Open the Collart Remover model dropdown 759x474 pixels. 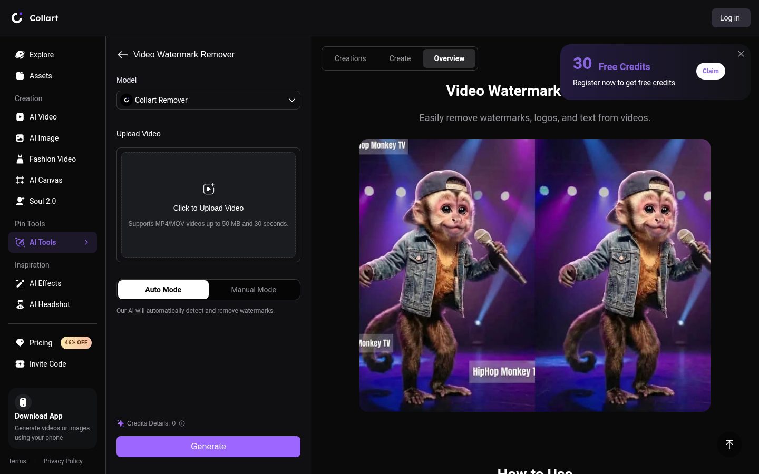208,100
